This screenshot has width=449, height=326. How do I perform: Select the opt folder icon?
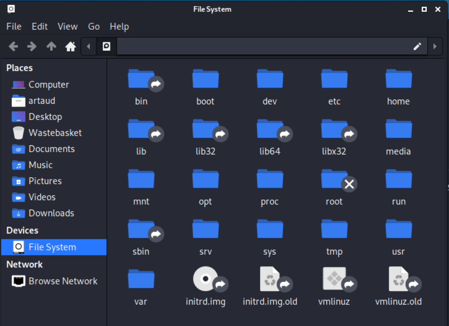206,179
